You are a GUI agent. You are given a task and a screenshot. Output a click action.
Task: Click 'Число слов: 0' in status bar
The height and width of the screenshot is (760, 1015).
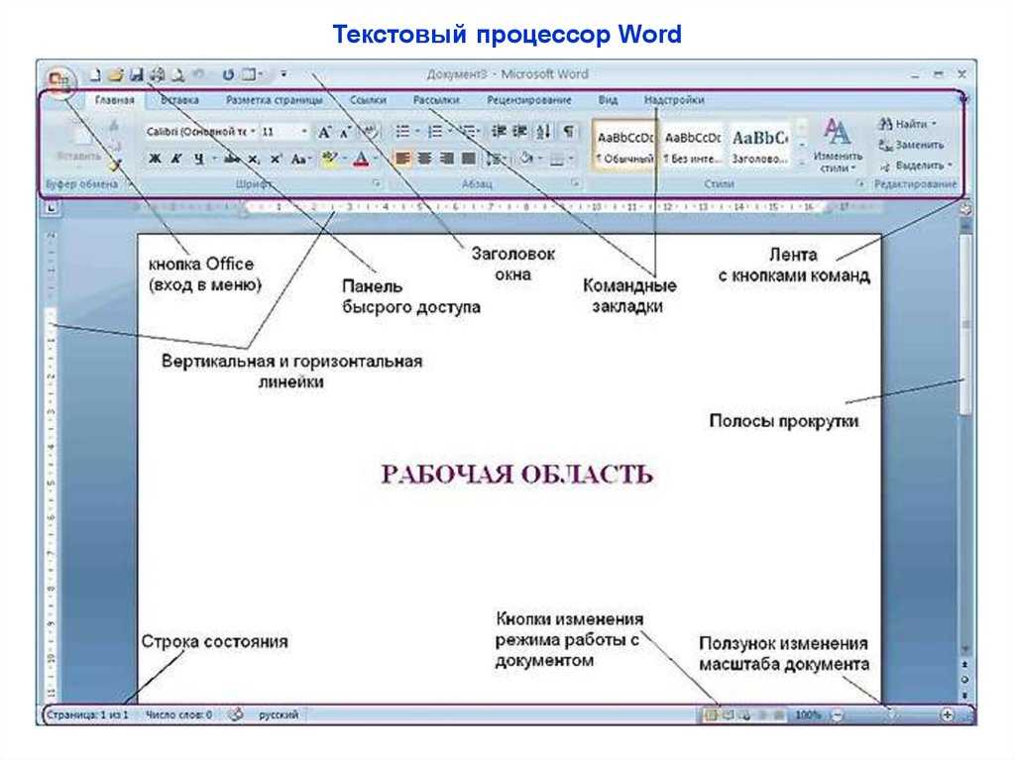(178, 715)
